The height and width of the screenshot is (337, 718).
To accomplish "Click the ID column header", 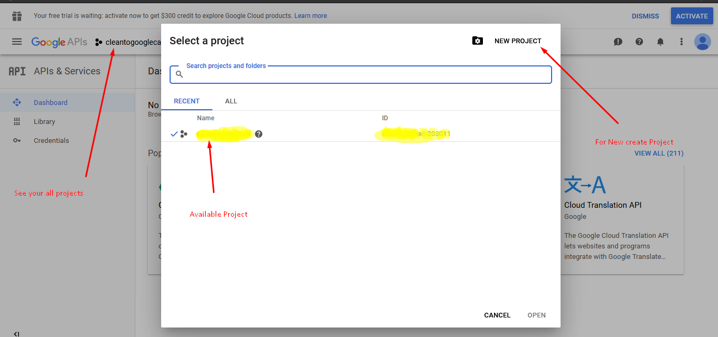I will tap(385, 118).
